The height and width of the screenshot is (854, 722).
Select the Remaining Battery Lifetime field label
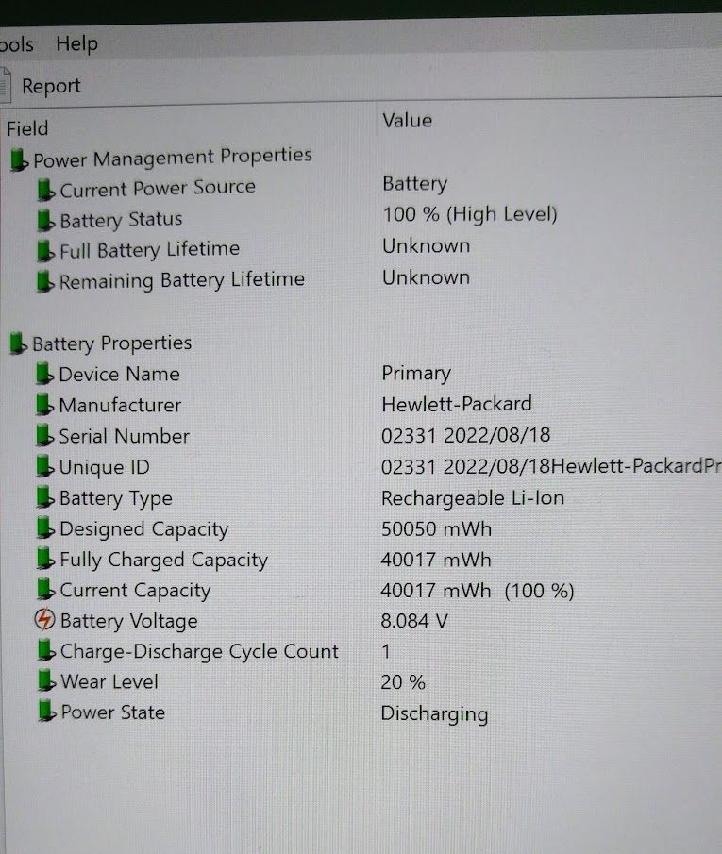tap(181, 280)
